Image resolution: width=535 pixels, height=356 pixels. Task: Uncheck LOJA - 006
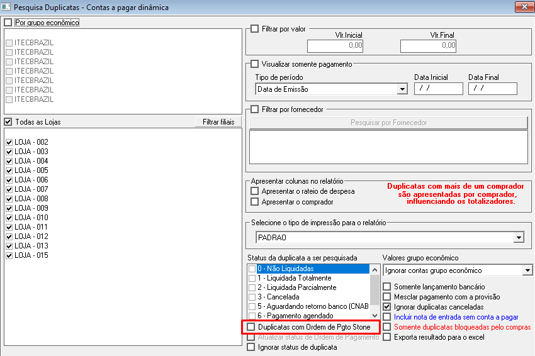9,180
